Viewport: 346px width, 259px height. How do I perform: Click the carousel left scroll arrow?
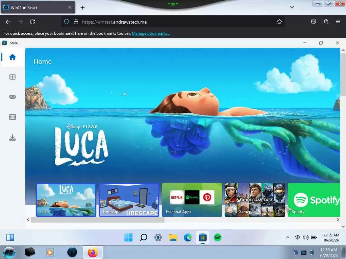[28, 220]
